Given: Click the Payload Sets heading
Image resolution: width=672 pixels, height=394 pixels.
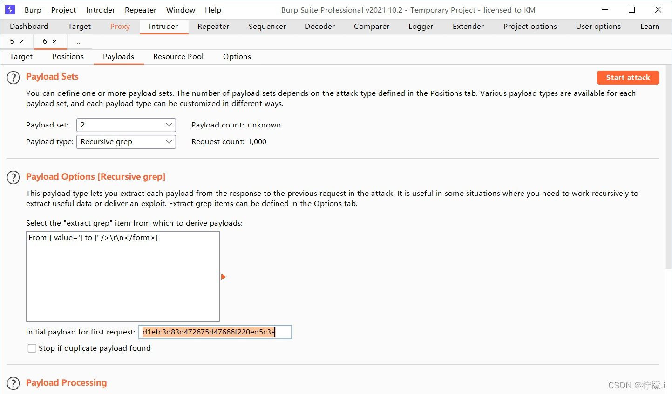Looking at the screenshot, I should [52, 77].
